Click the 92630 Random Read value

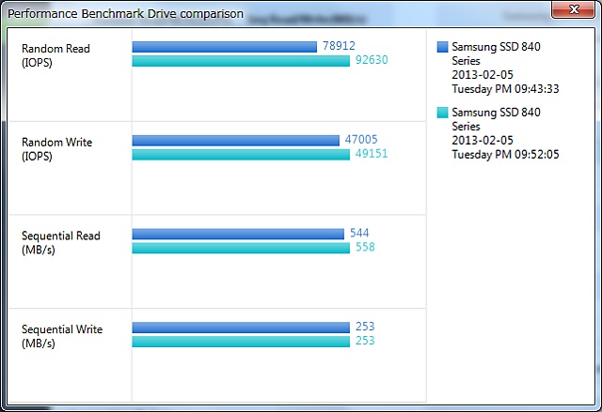click(372, 60)
